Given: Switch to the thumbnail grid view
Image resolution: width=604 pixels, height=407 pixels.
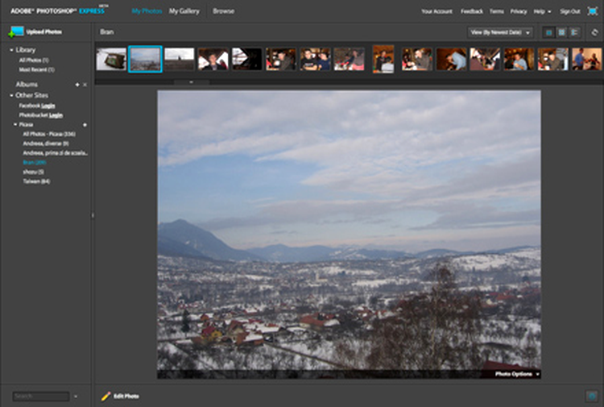Looking at the screenshot, I should 562,32.
